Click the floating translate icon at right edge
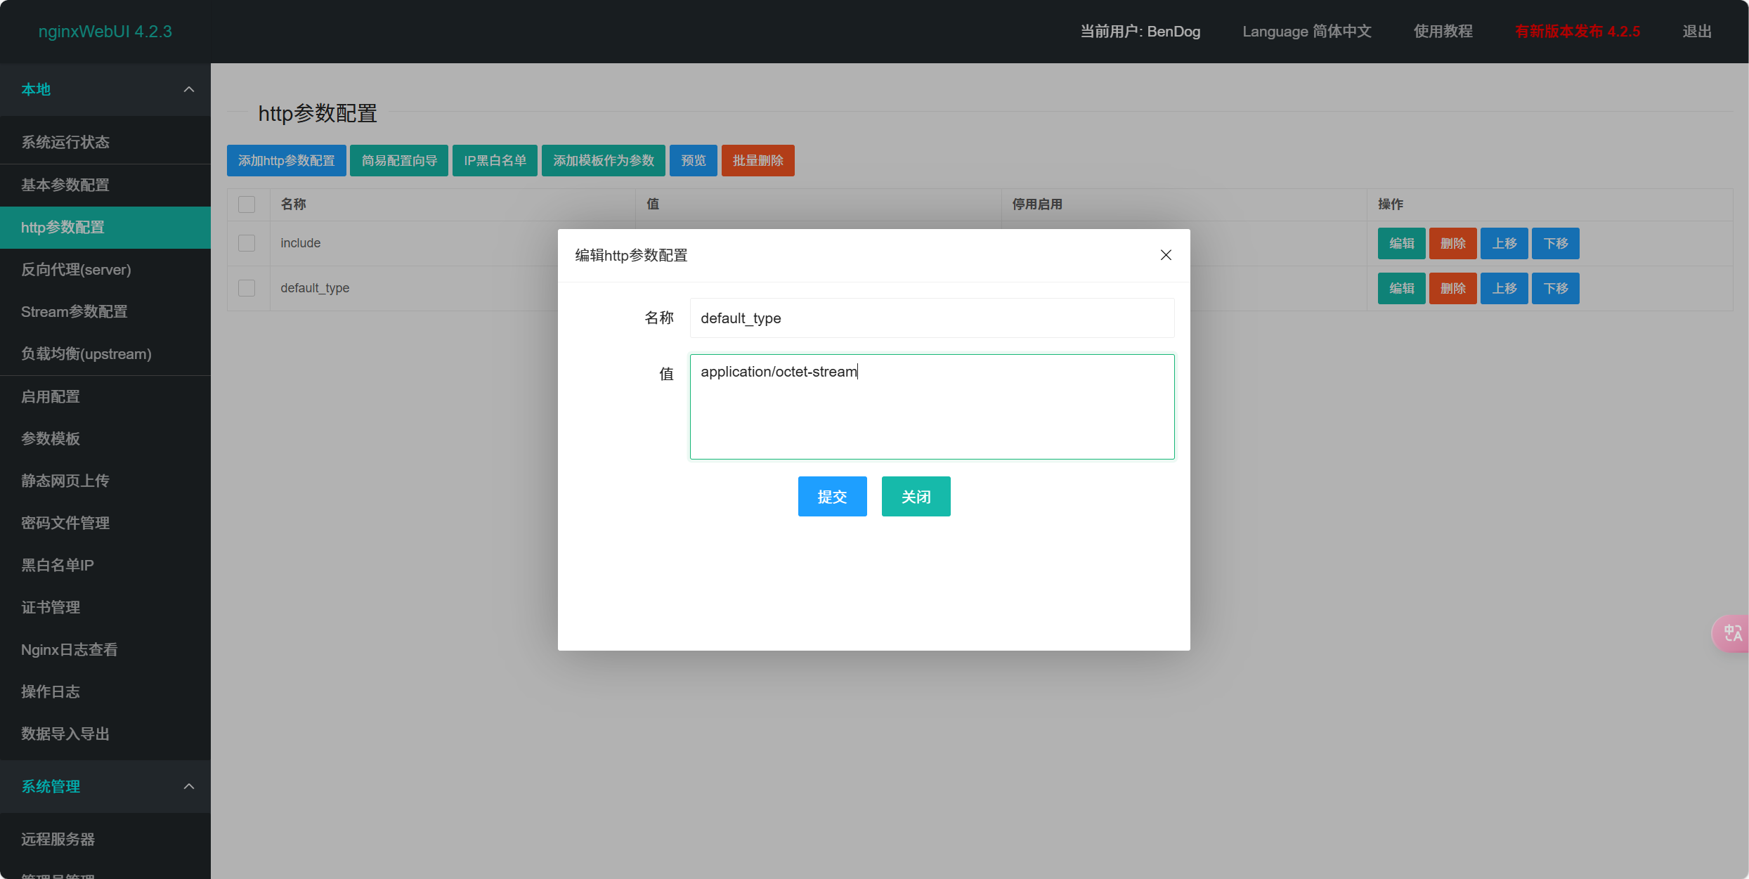The width and height of the screenshot is (1749, 879). click(1731, 634)
